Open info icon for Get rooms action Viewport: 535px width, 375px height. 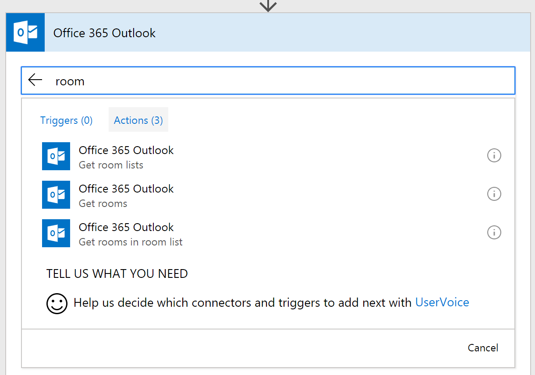tap(494, 194)
